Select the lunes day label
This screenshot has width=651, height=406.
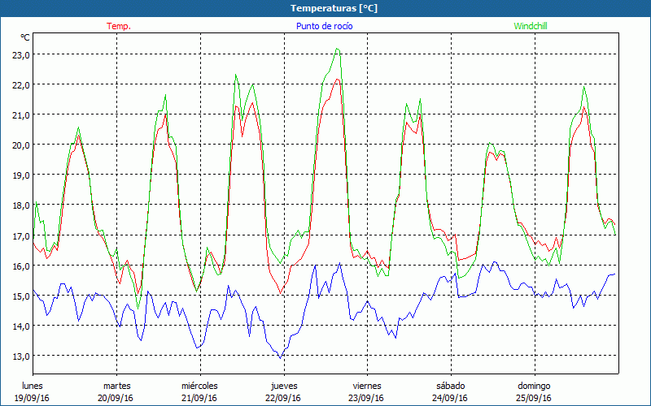coord(33,386)
